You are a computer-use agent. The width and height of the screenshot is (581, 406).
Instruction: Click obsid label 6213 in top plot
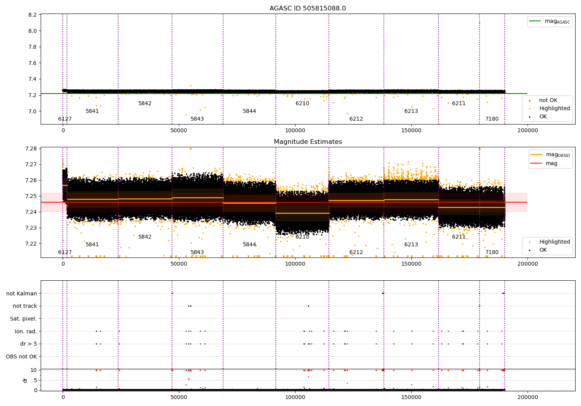pos(411,111)
